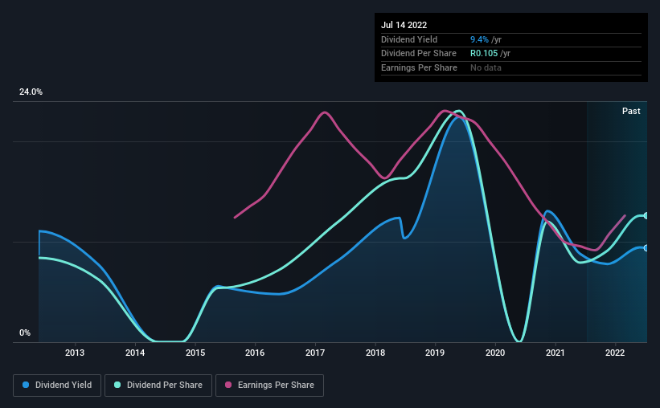
Task: Click the blue Dividend Yield legend dot
Action: pos(26,385)
